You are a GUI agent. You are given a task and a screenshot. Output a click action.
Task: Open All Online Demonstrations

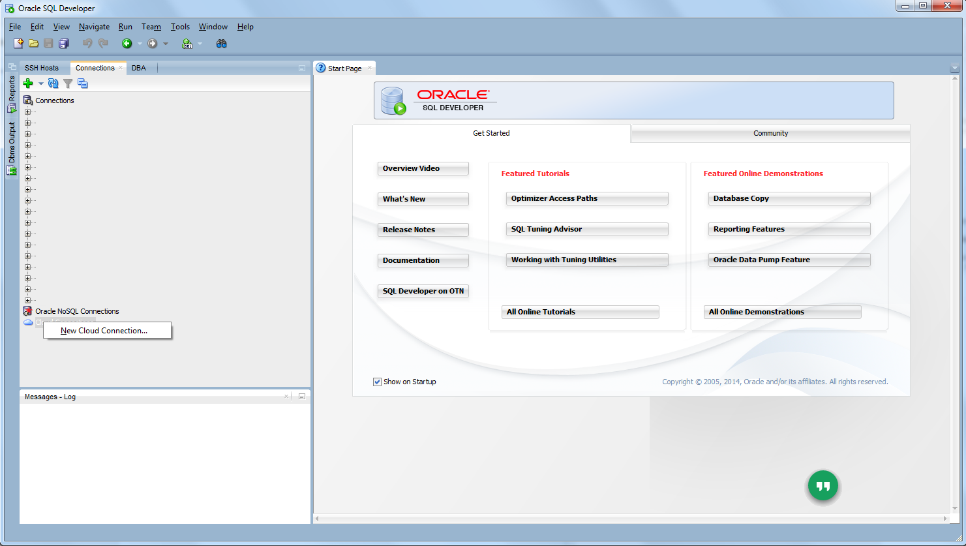click(781, 312)
